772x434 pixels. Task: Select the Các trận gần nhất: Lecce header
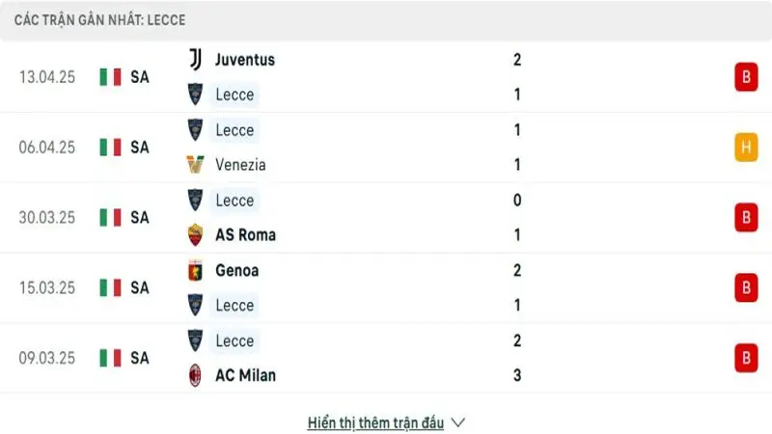click(100, 20)
